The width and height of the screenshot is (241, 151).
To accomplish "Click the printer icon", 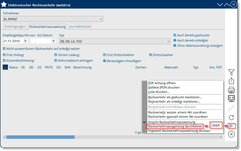I will [x=231, y=90].
